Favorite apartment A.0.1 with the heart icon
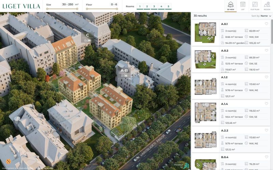 click(x=267, y=24)
